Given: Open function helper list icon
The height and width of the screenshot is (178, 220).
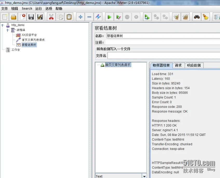Looking at the screenshot, I should (x=217, y=17).
